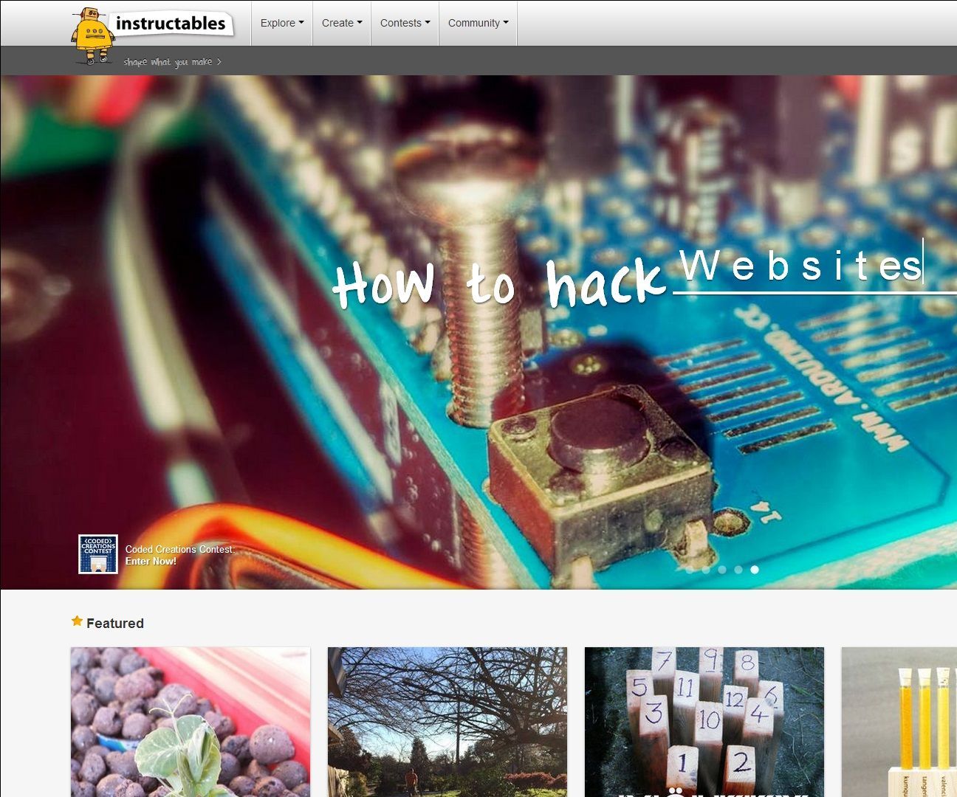
Task: Open the Create dropdown arrow
Action: tap(360, 23)
